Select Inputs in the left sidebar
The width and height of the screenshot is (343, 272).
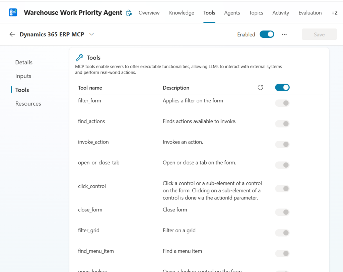(23, 76)
